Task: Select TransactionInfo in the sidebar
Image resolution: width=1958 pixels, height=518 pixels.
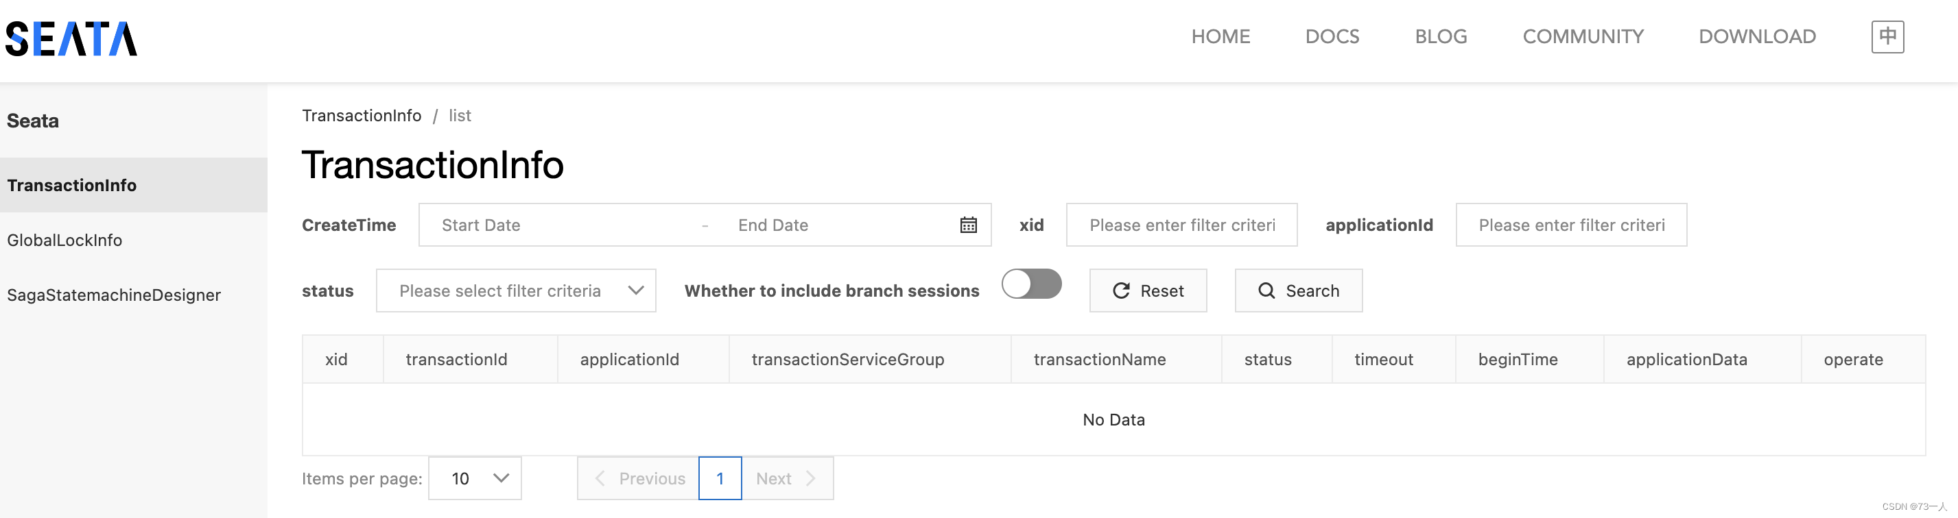Action: tap(72, 185)
